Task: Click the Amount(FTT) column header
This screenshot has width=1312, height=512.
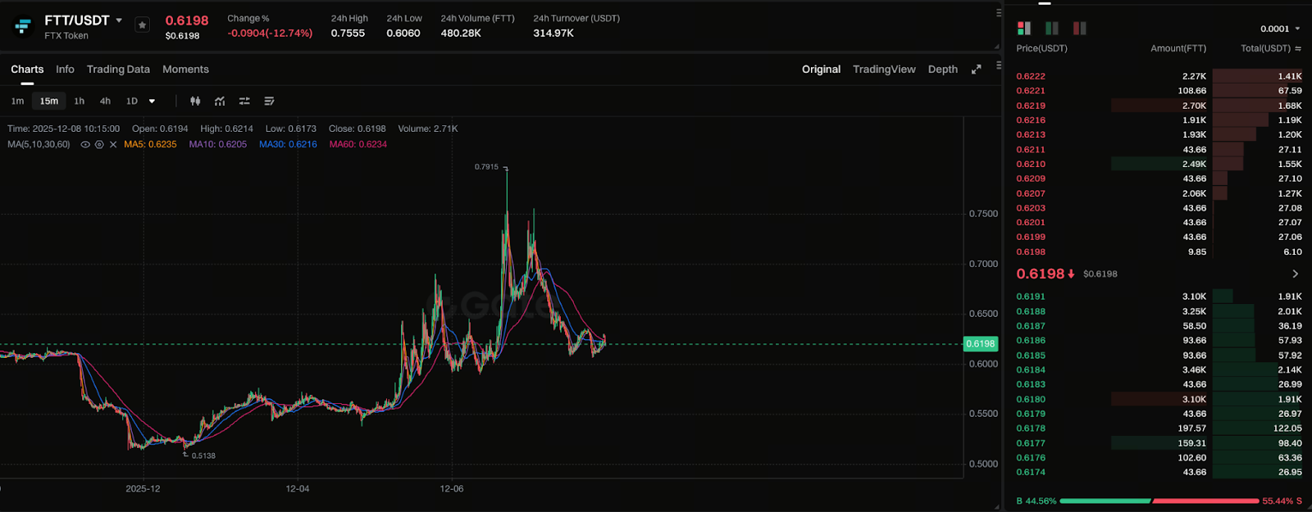Action: [x=1178, y=48]
